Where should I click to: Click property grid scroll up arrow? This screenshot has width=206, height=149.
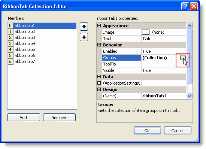189,25
